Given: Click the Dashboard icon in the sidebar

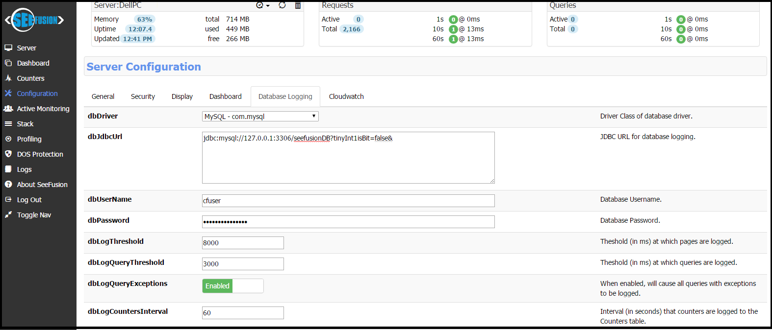Looking at the screenshot, I should [x=8, y=63].
